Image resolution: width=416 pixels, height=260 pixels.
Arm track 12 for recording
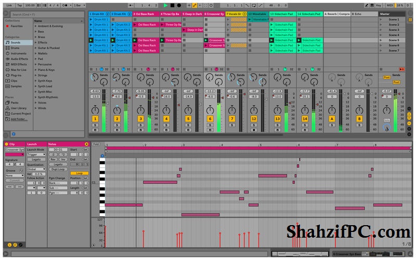[x=254, y=130]
